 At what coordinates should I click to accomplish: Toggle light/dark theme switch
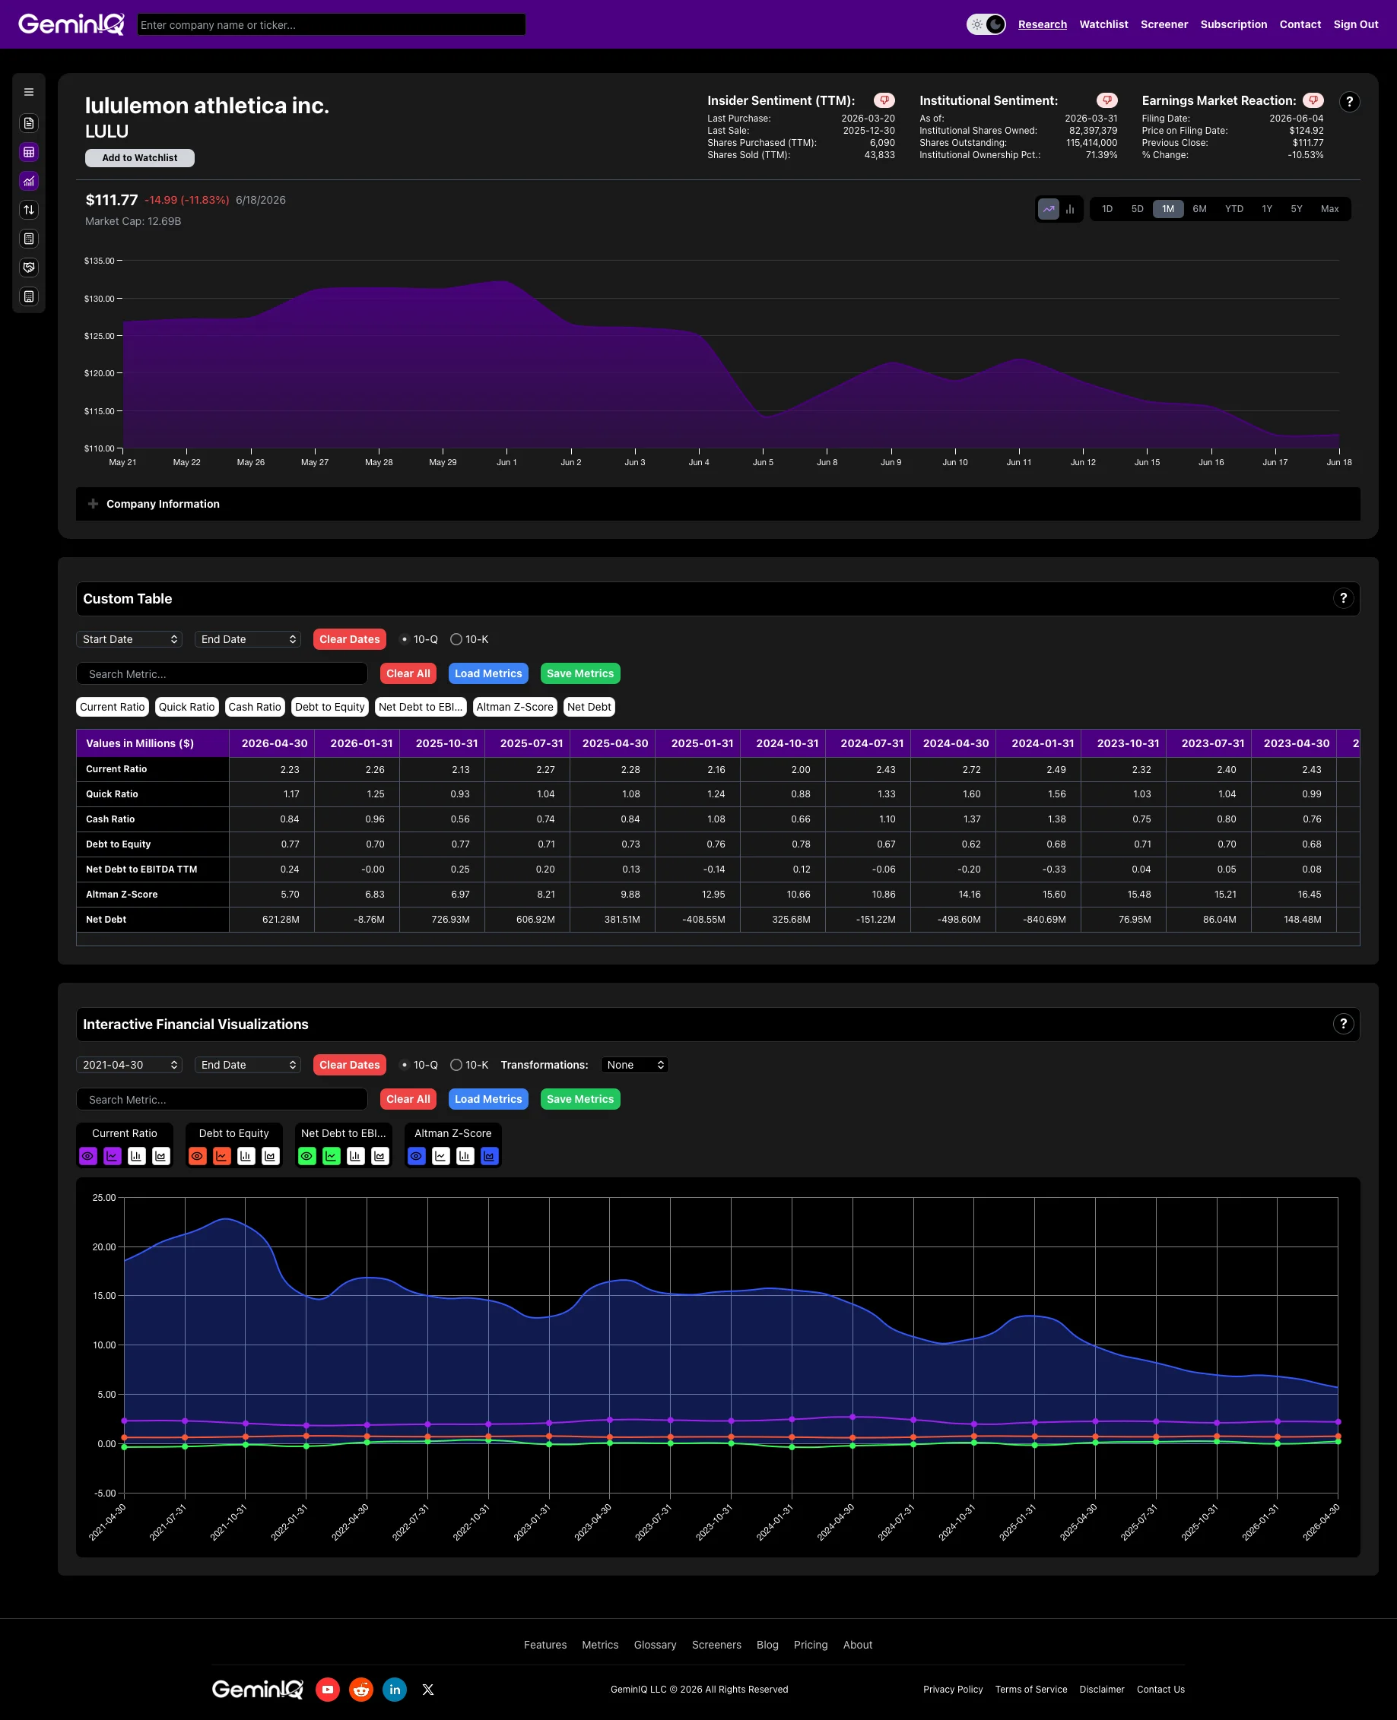(986, 24)
